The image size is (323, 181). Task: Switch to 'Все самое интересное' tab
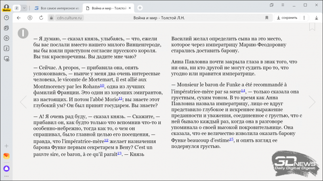coord(57,8)
